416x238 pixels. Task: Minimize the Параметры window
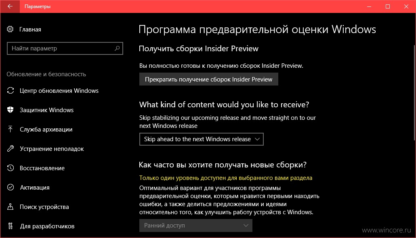[x=369, y=6]
